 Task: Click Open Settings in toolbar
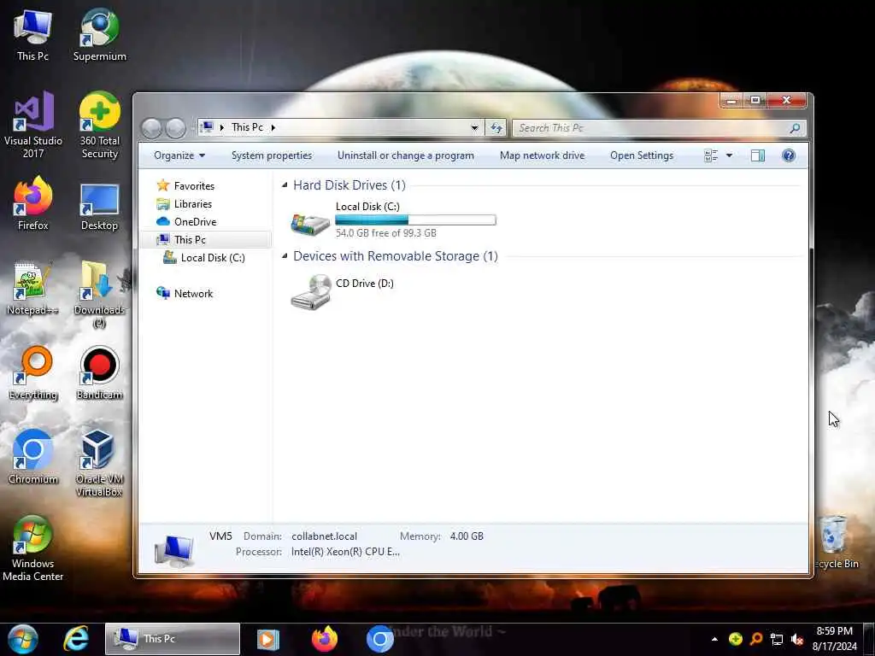[x=642, y=155]
